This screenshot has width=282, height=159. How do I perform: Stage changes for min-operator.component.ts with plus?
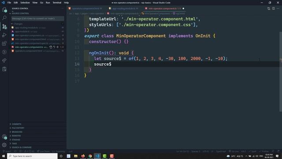point(57,47)
